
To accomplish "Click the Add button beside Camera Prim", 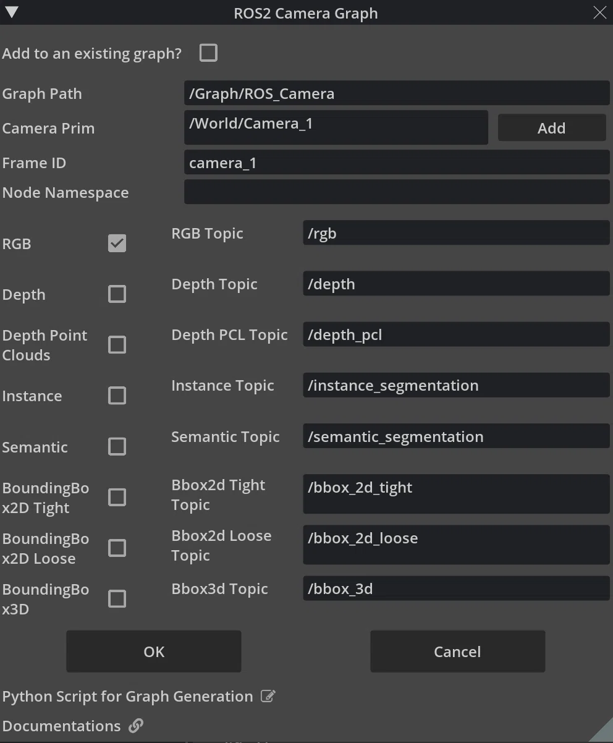I will click(551, 128).
